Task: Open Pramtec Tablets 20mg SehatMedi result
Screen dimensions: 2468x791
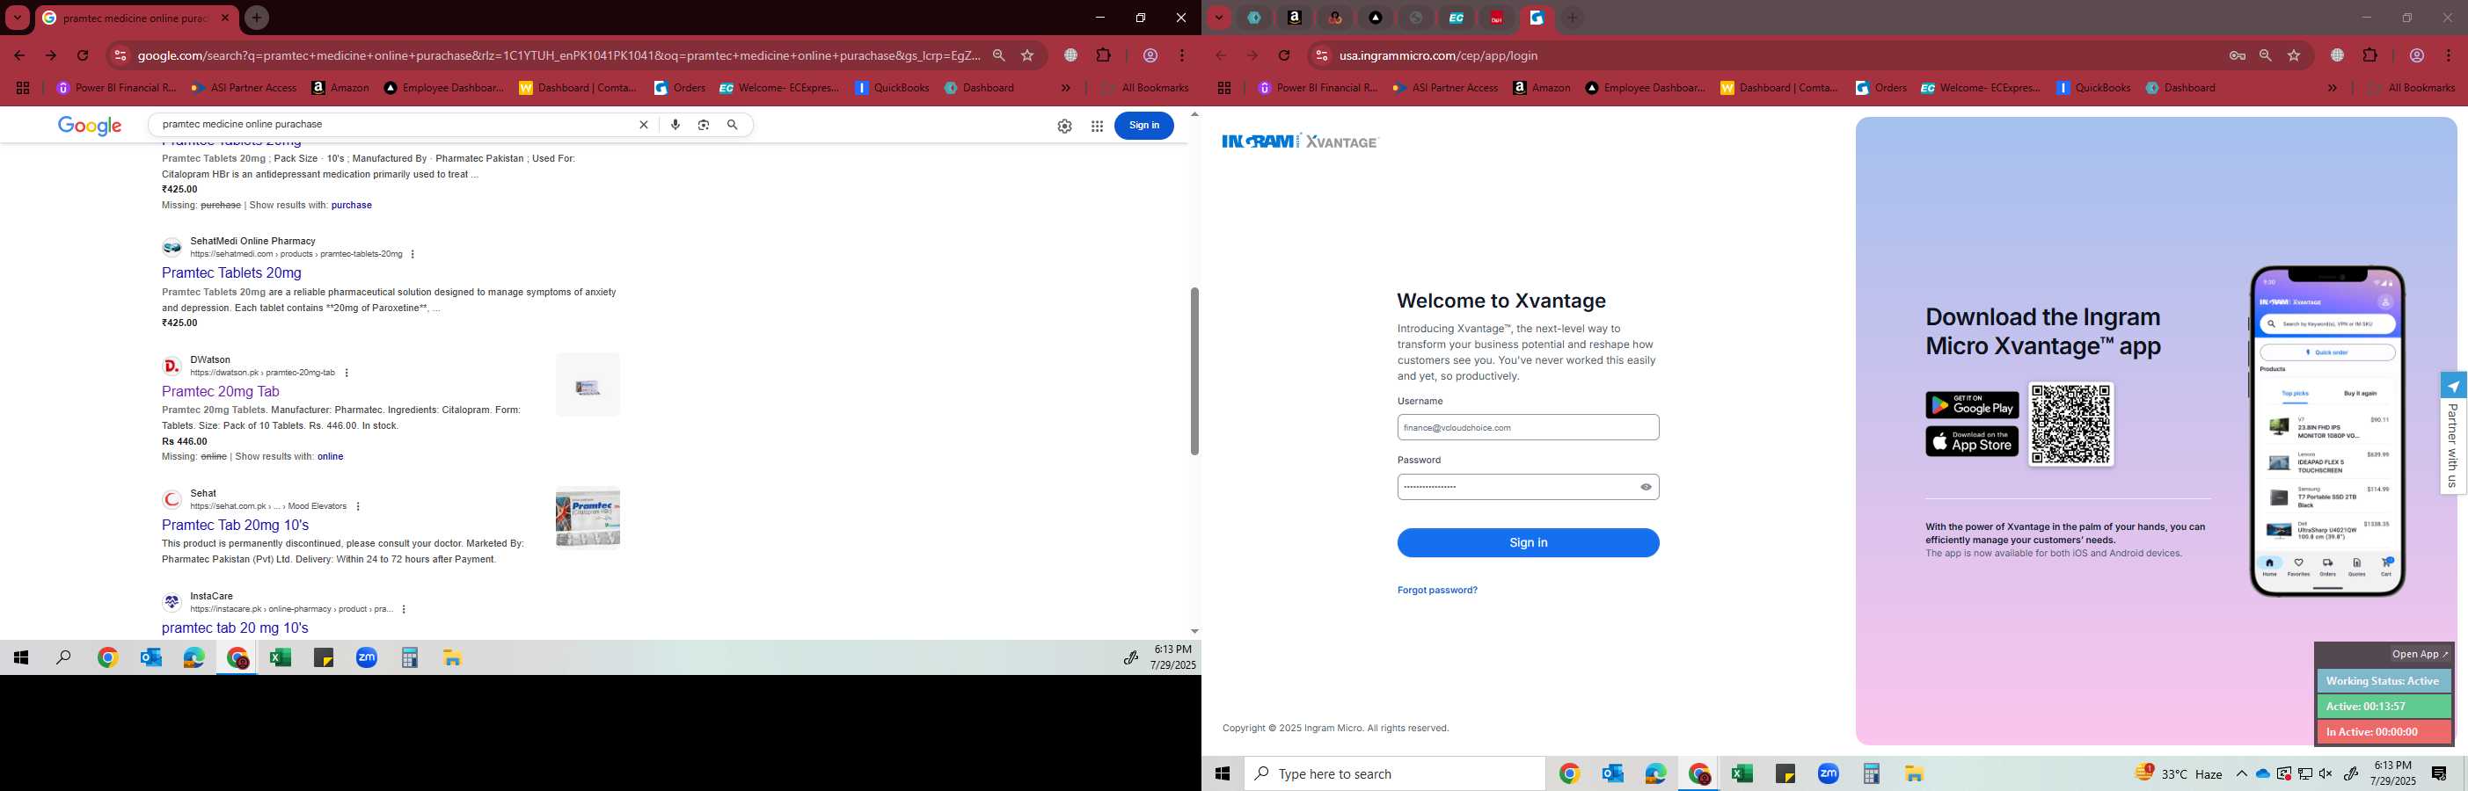Action: point(231,273)
